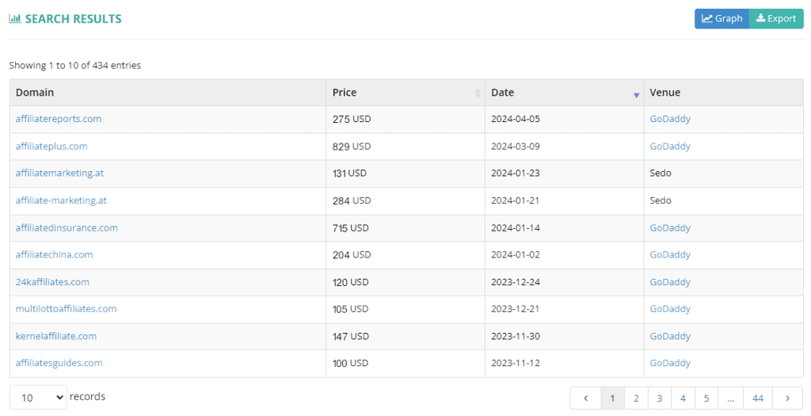Screen dimensions: 811x416
Task: Select pagination page 1
Action: click(x=612, y=399)
